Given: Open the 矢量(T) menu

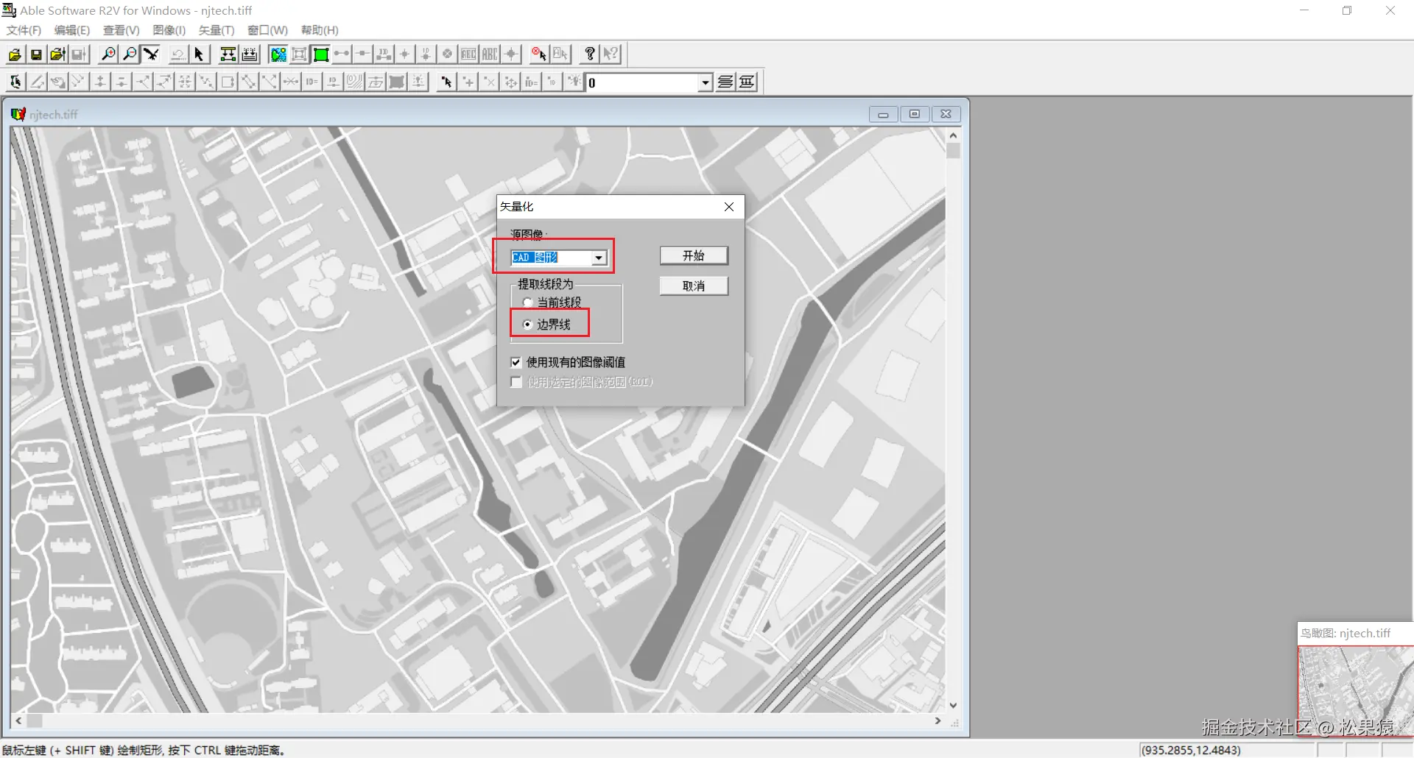Looking at the screenshot, I should [217, 30].
